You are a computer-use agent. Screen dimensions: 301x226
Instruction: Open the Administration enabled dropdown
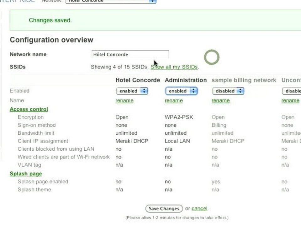coord(182,91)
